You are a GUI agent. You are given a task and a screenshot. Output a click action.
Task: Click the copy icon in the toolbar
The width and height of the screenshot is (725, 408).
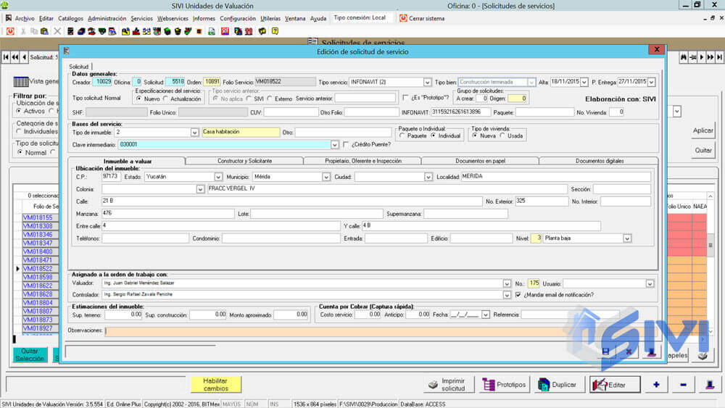coord(34,31)
